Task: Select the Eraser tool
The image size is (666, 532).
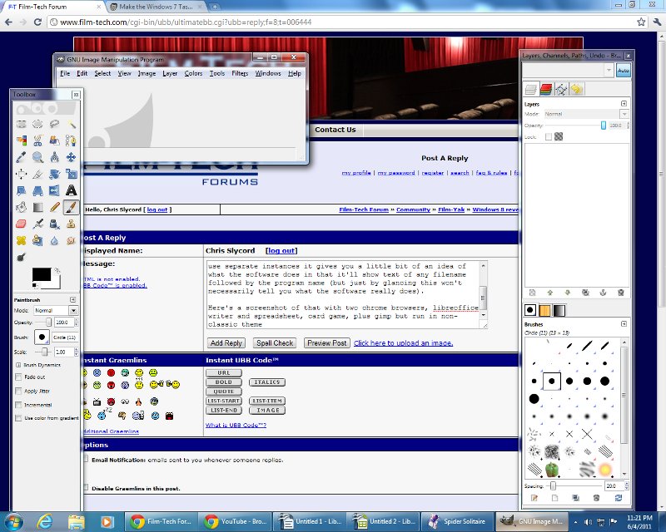Action: 22,224
